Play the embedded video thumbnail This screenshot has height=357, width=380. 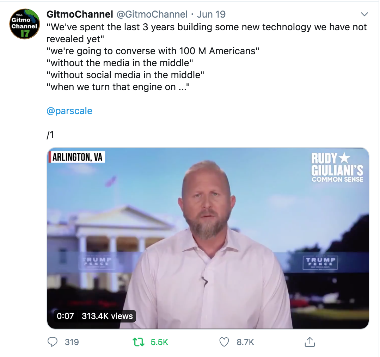click(x=208, y=238)
